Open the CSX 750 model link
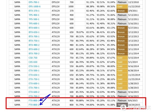This screenshot has height=112, width=152. point(33,58)
